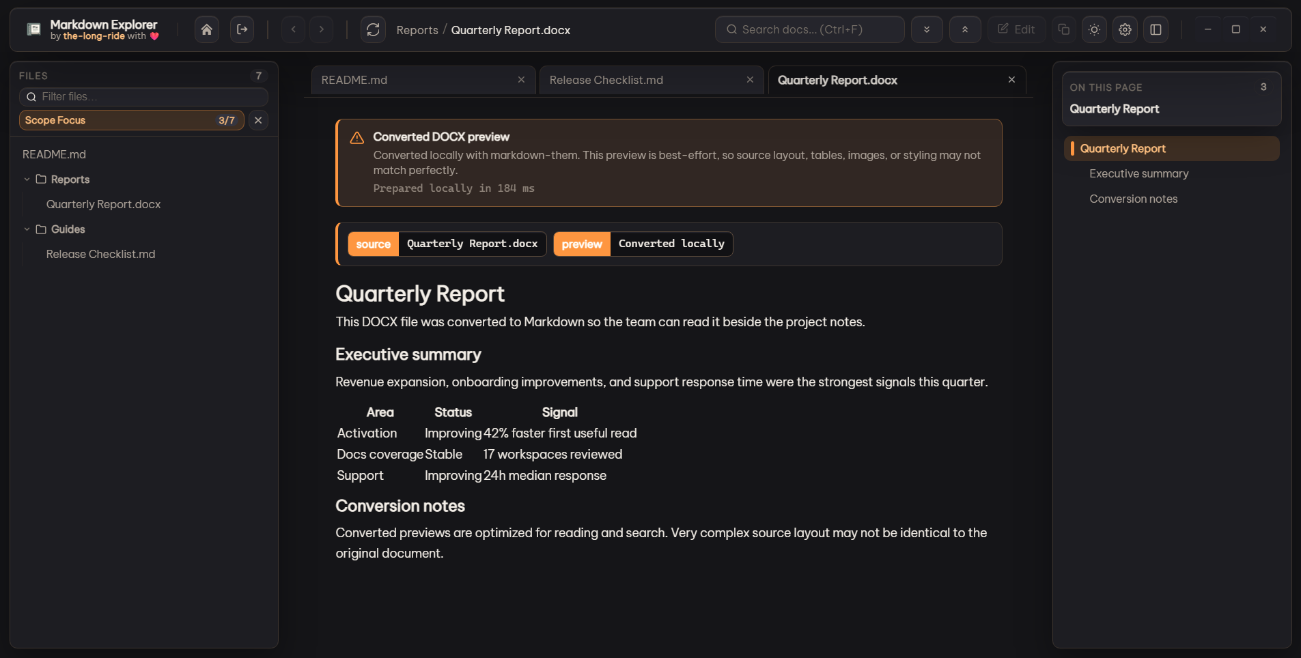Jump to Executive summary outline entry
1301x658 pixels.
[1139, 173]
